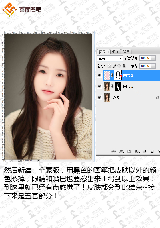Switch to the 通道 tab
This screenshot has height=228, width=160.
(115, 52)
